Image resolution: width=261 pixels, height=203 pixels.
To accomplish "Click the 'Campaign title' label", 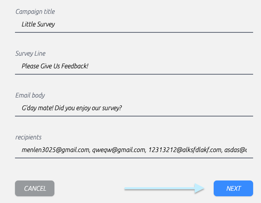I will pos(35,12).
